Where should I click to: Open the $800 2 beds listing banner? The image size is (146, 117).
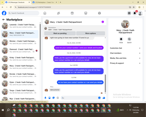[75, 29]
